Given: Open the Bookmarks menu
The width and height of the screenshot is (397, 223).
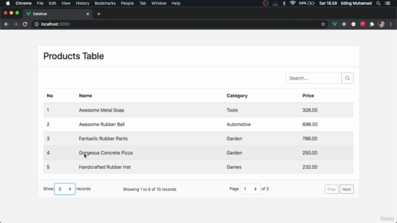Looking at the screenshot, I should coord(105,3).
